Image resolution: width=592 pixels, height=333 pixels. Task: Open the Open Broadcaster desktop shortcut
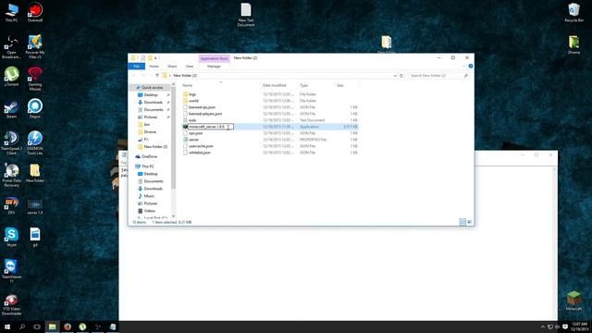point(11,47)
